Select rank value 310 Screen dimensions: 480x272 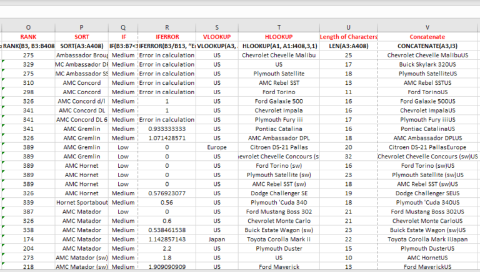pyautogui.click(x=29, y=83)
